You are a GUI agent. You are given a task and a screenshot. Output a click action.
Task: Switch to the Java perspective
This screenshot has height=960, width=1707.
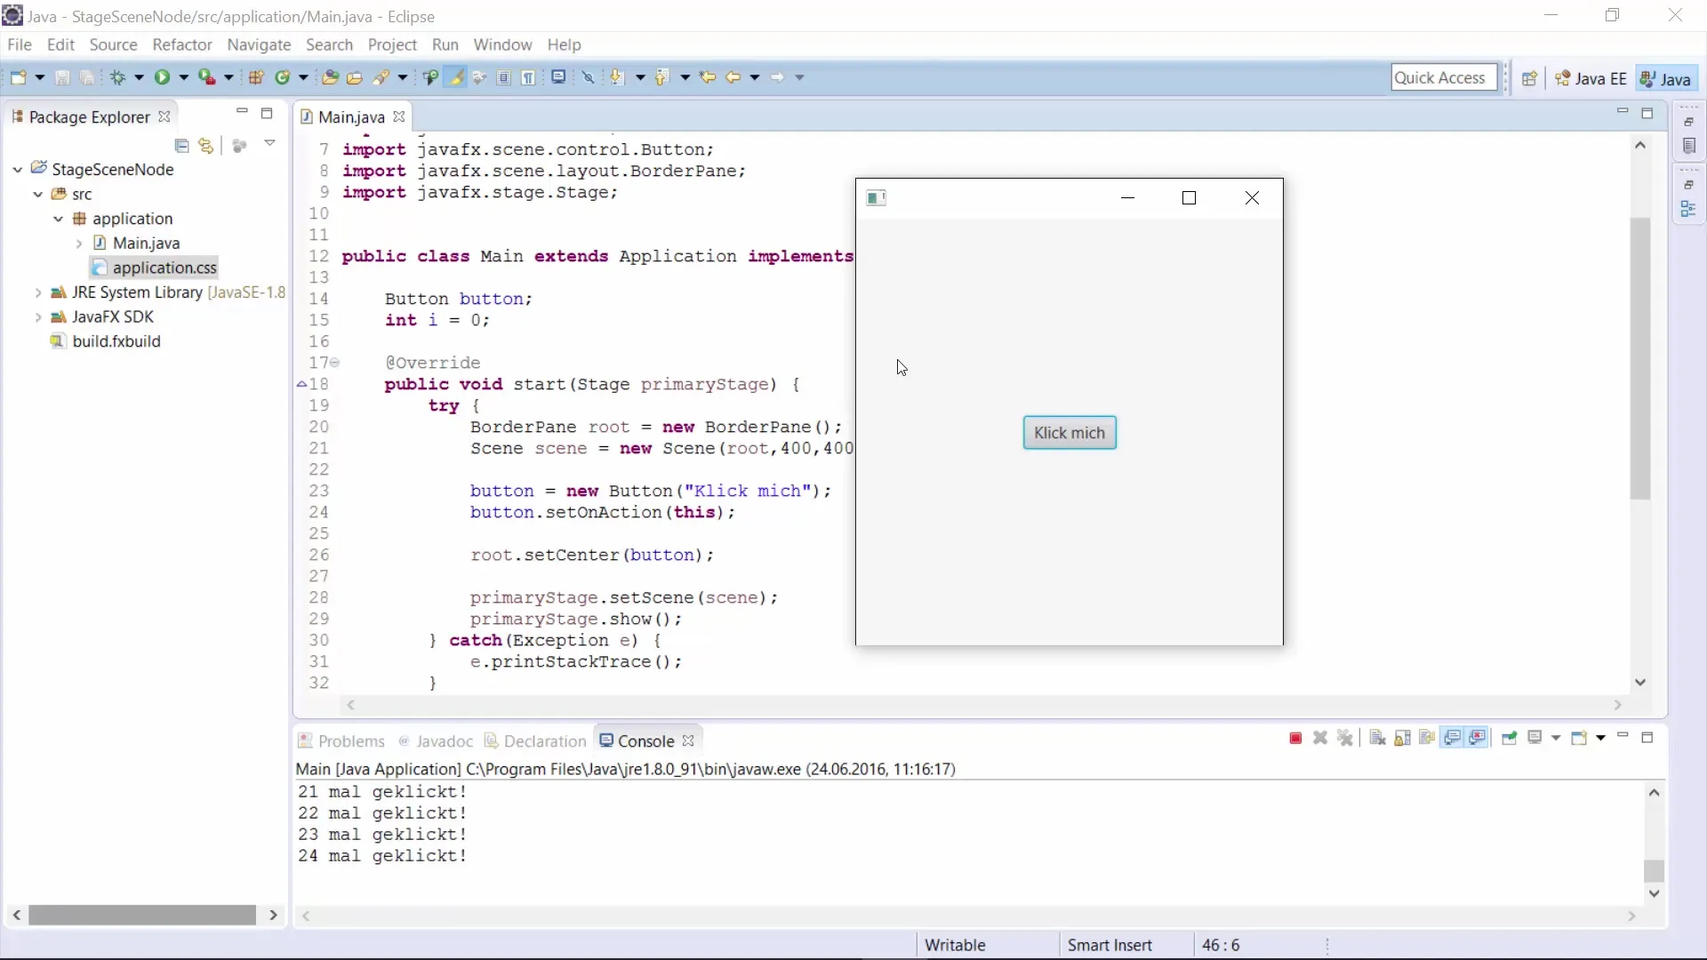[1665, 78]
